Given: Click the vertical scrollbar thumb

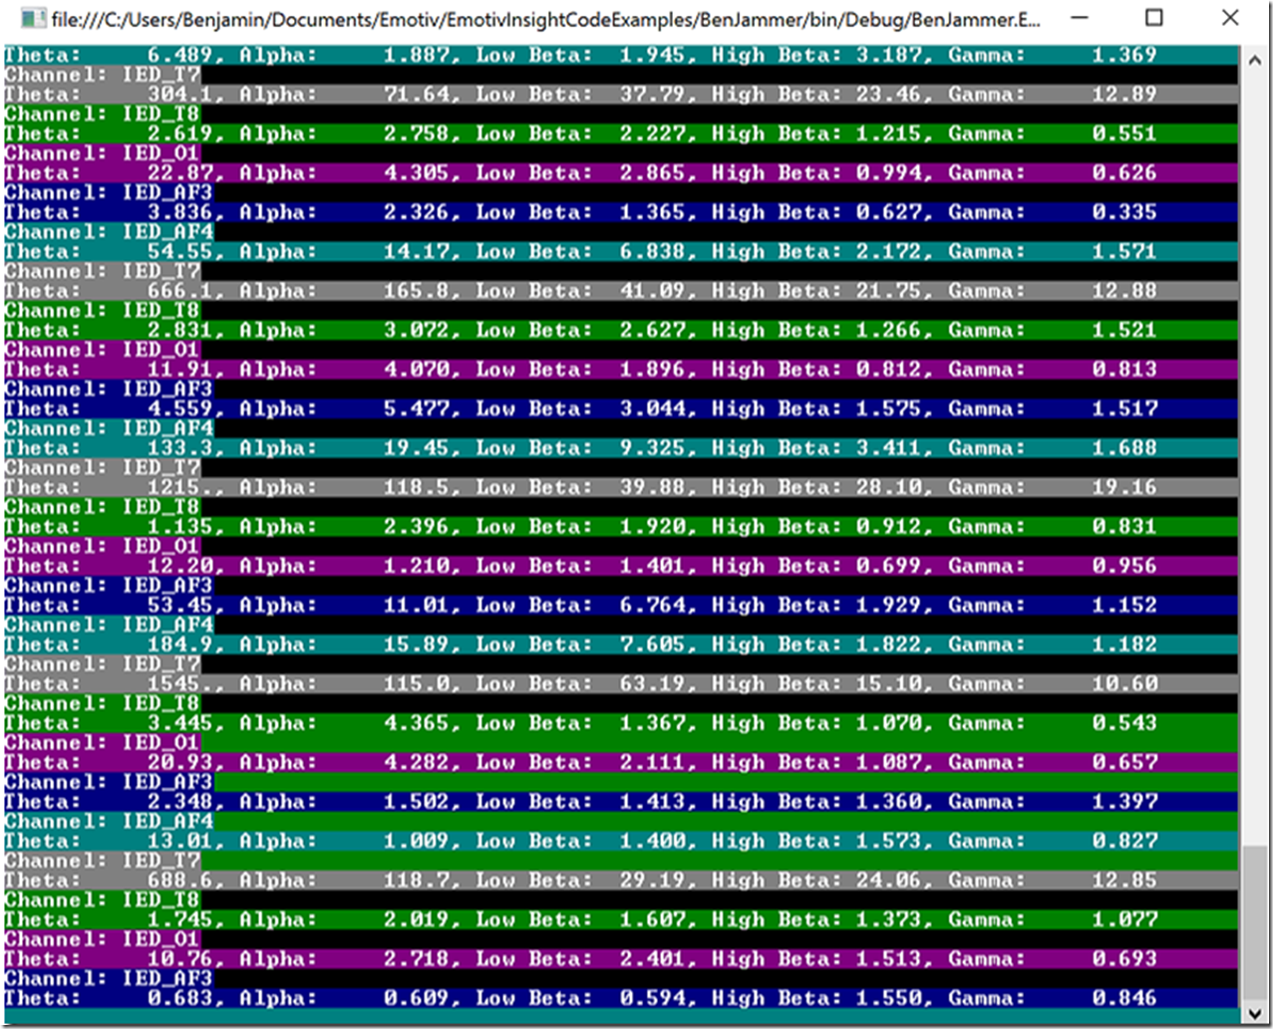Looking at the screenshot, I should [x=1254, y=921].
